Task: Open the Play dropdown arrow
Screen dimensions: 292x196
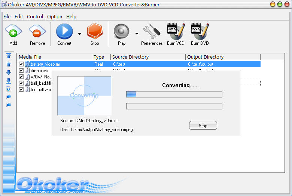Action: (x=137, y=34)
